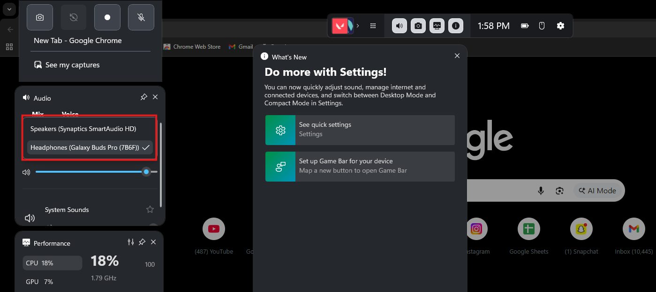Click the Capture widget icon in top bar
Image resolution: width=656 pixels, height=292 pixels.
(x=418, y=26)
